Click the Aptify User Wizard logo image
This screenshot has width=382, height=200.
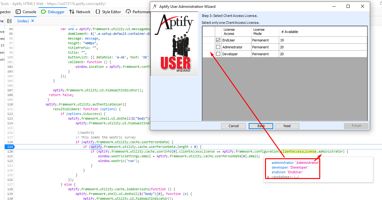pyautogui.click(x=174, y=44)
